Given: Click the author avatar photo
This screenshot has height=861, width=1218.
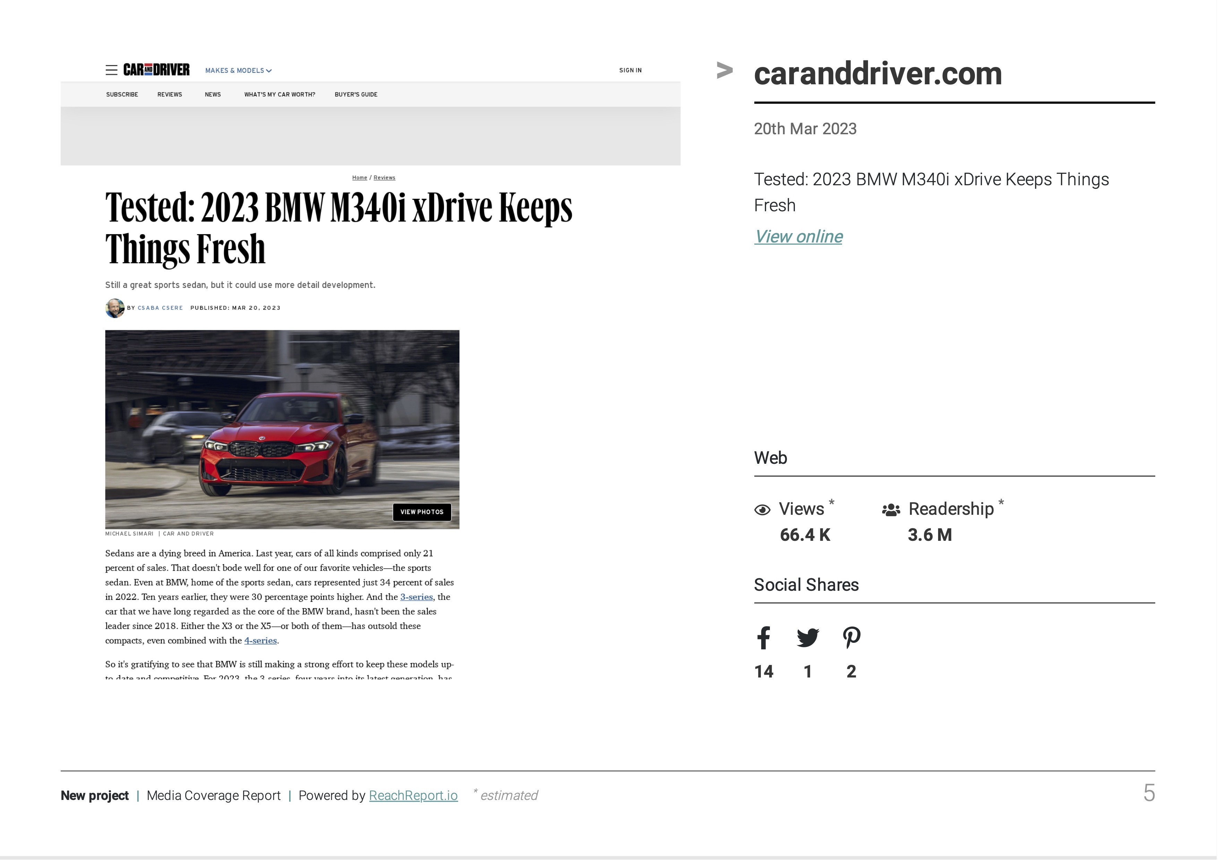Looking at the screenshot, I should tap(114, 308).
